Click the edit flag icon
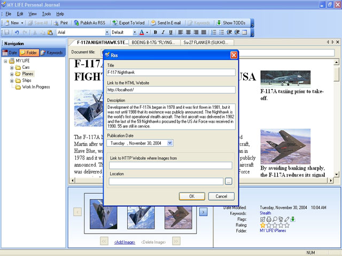The width and height of the screenshot is (342, 256). [262, 219]
